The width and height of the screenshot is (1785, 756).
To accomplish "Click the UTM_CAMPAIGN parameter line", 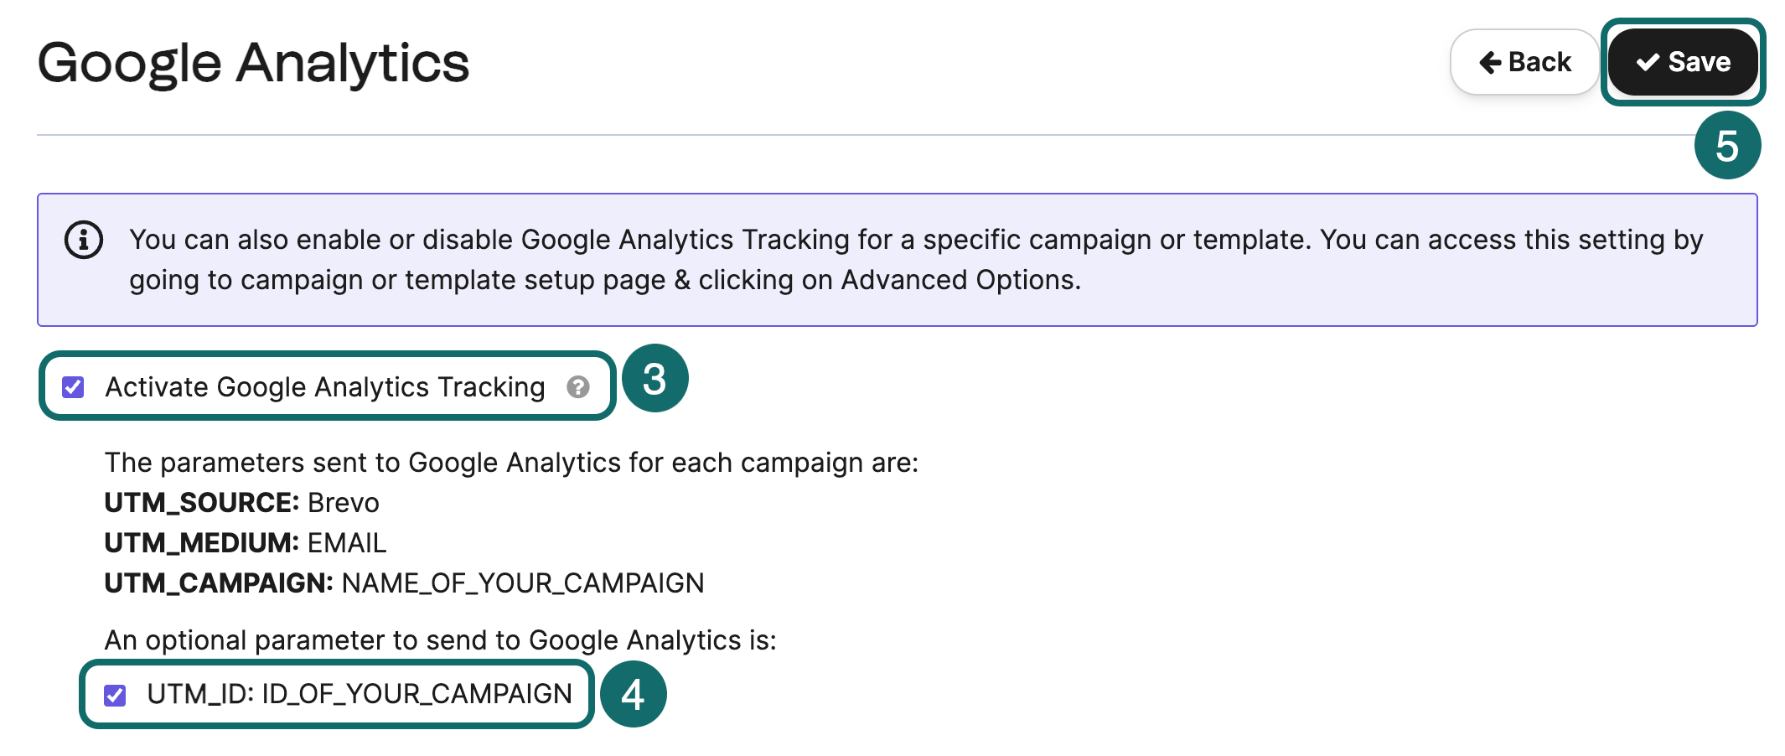I will [405, 583].
